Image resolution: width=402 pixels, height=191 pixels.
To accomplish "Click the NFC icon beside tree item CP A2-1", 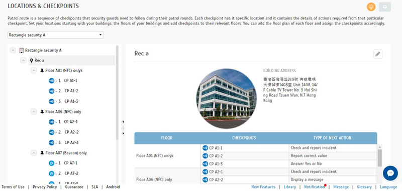I will point(52,122).
